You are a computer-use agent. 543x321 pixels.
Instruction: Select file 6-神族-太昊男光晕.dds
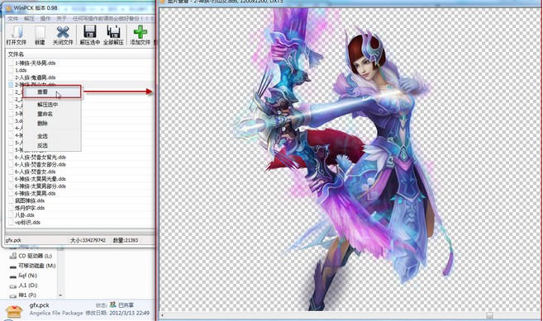[40, 179]
